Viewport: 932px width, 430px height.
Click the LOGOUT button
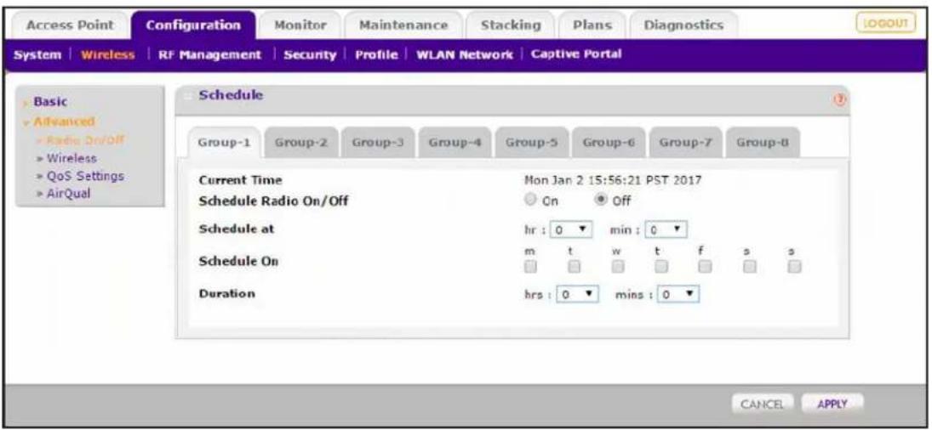pos(886,23)
